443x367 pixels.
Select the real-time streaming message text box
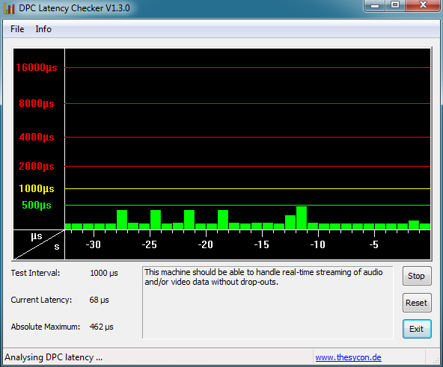(x=268, y=302)
